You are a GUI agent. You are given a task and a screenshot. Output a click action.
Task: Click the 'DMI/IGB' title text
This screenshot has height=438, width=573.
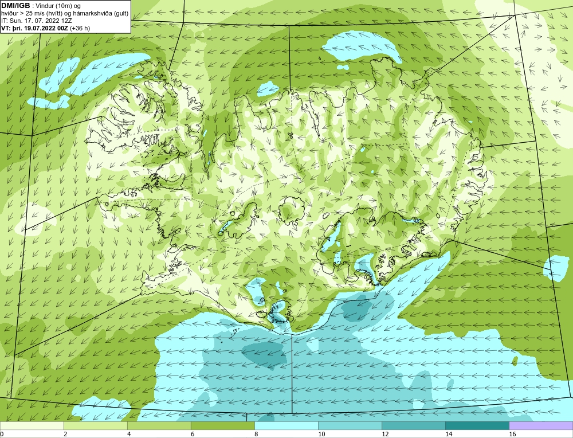15,6
